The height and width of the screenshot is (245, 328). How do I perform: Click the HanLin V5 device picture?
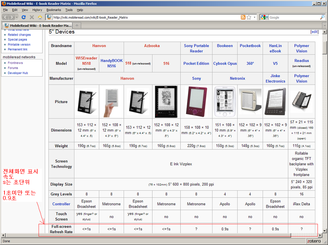tap(275, 102)
